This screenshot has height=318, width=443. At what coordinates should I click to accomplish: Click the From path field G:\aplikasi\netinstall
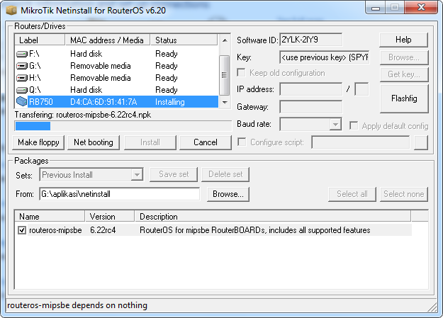(120, 194)
